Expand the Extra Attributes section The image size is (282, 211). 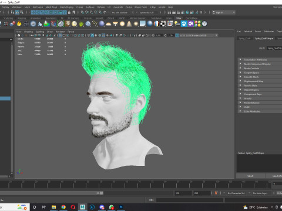[x=260, y=111]
